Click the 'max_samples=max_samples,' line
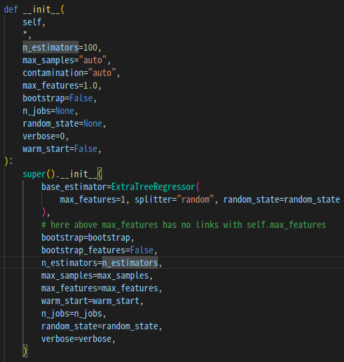Screen dimensions: 344x362 pos(97,275)
